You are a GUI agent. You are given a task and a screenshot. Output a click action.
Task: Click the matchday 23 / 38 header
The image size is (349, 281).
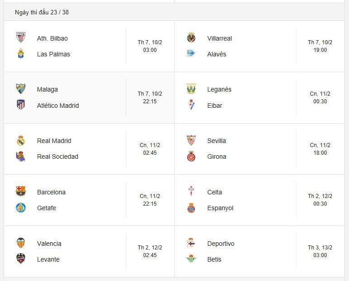(42, 12)
